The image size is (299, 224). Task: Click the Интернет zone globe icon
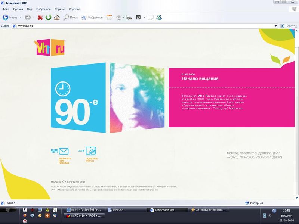click(247, 203)
